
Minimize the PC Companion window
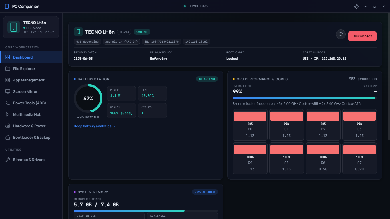[365, 6]
